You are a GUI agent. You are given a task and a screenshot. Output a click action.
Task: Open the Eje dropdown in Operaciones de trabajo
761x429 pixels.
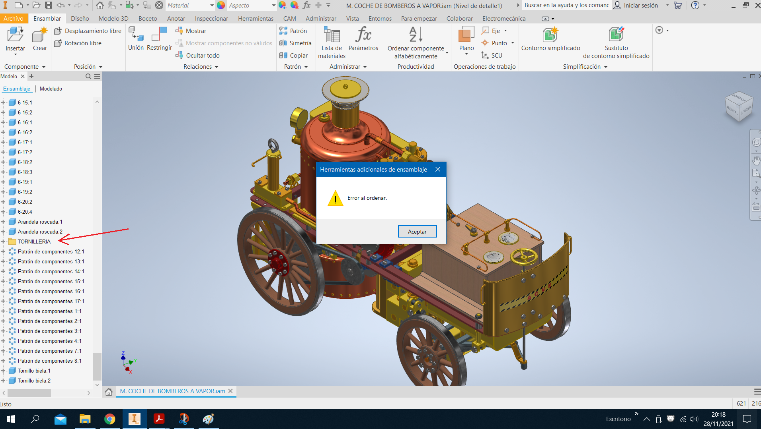coord(506,30)
